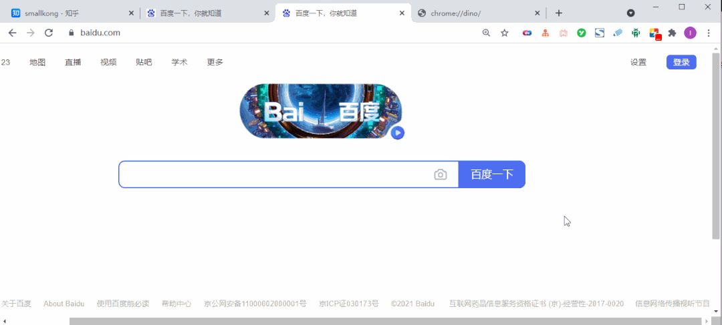Close the active Baidu tab
This screenshot has width=722, height=325.
(x=402, y=13)
